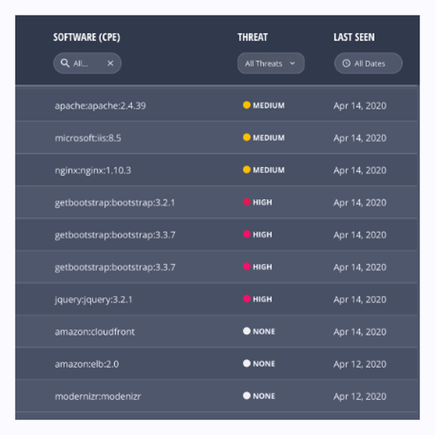Open the modernizr:modenizr software row

tap(97, 396)
